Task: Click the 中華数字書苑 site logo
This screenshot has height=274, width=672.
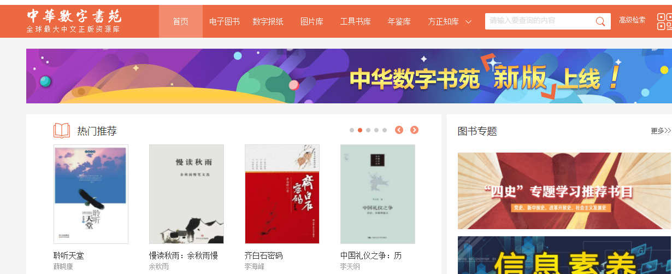Action: pyautogui.click(x=74, y=21)
